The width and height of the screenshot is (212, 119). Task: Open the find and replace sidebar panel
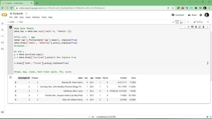pos(2,30)
